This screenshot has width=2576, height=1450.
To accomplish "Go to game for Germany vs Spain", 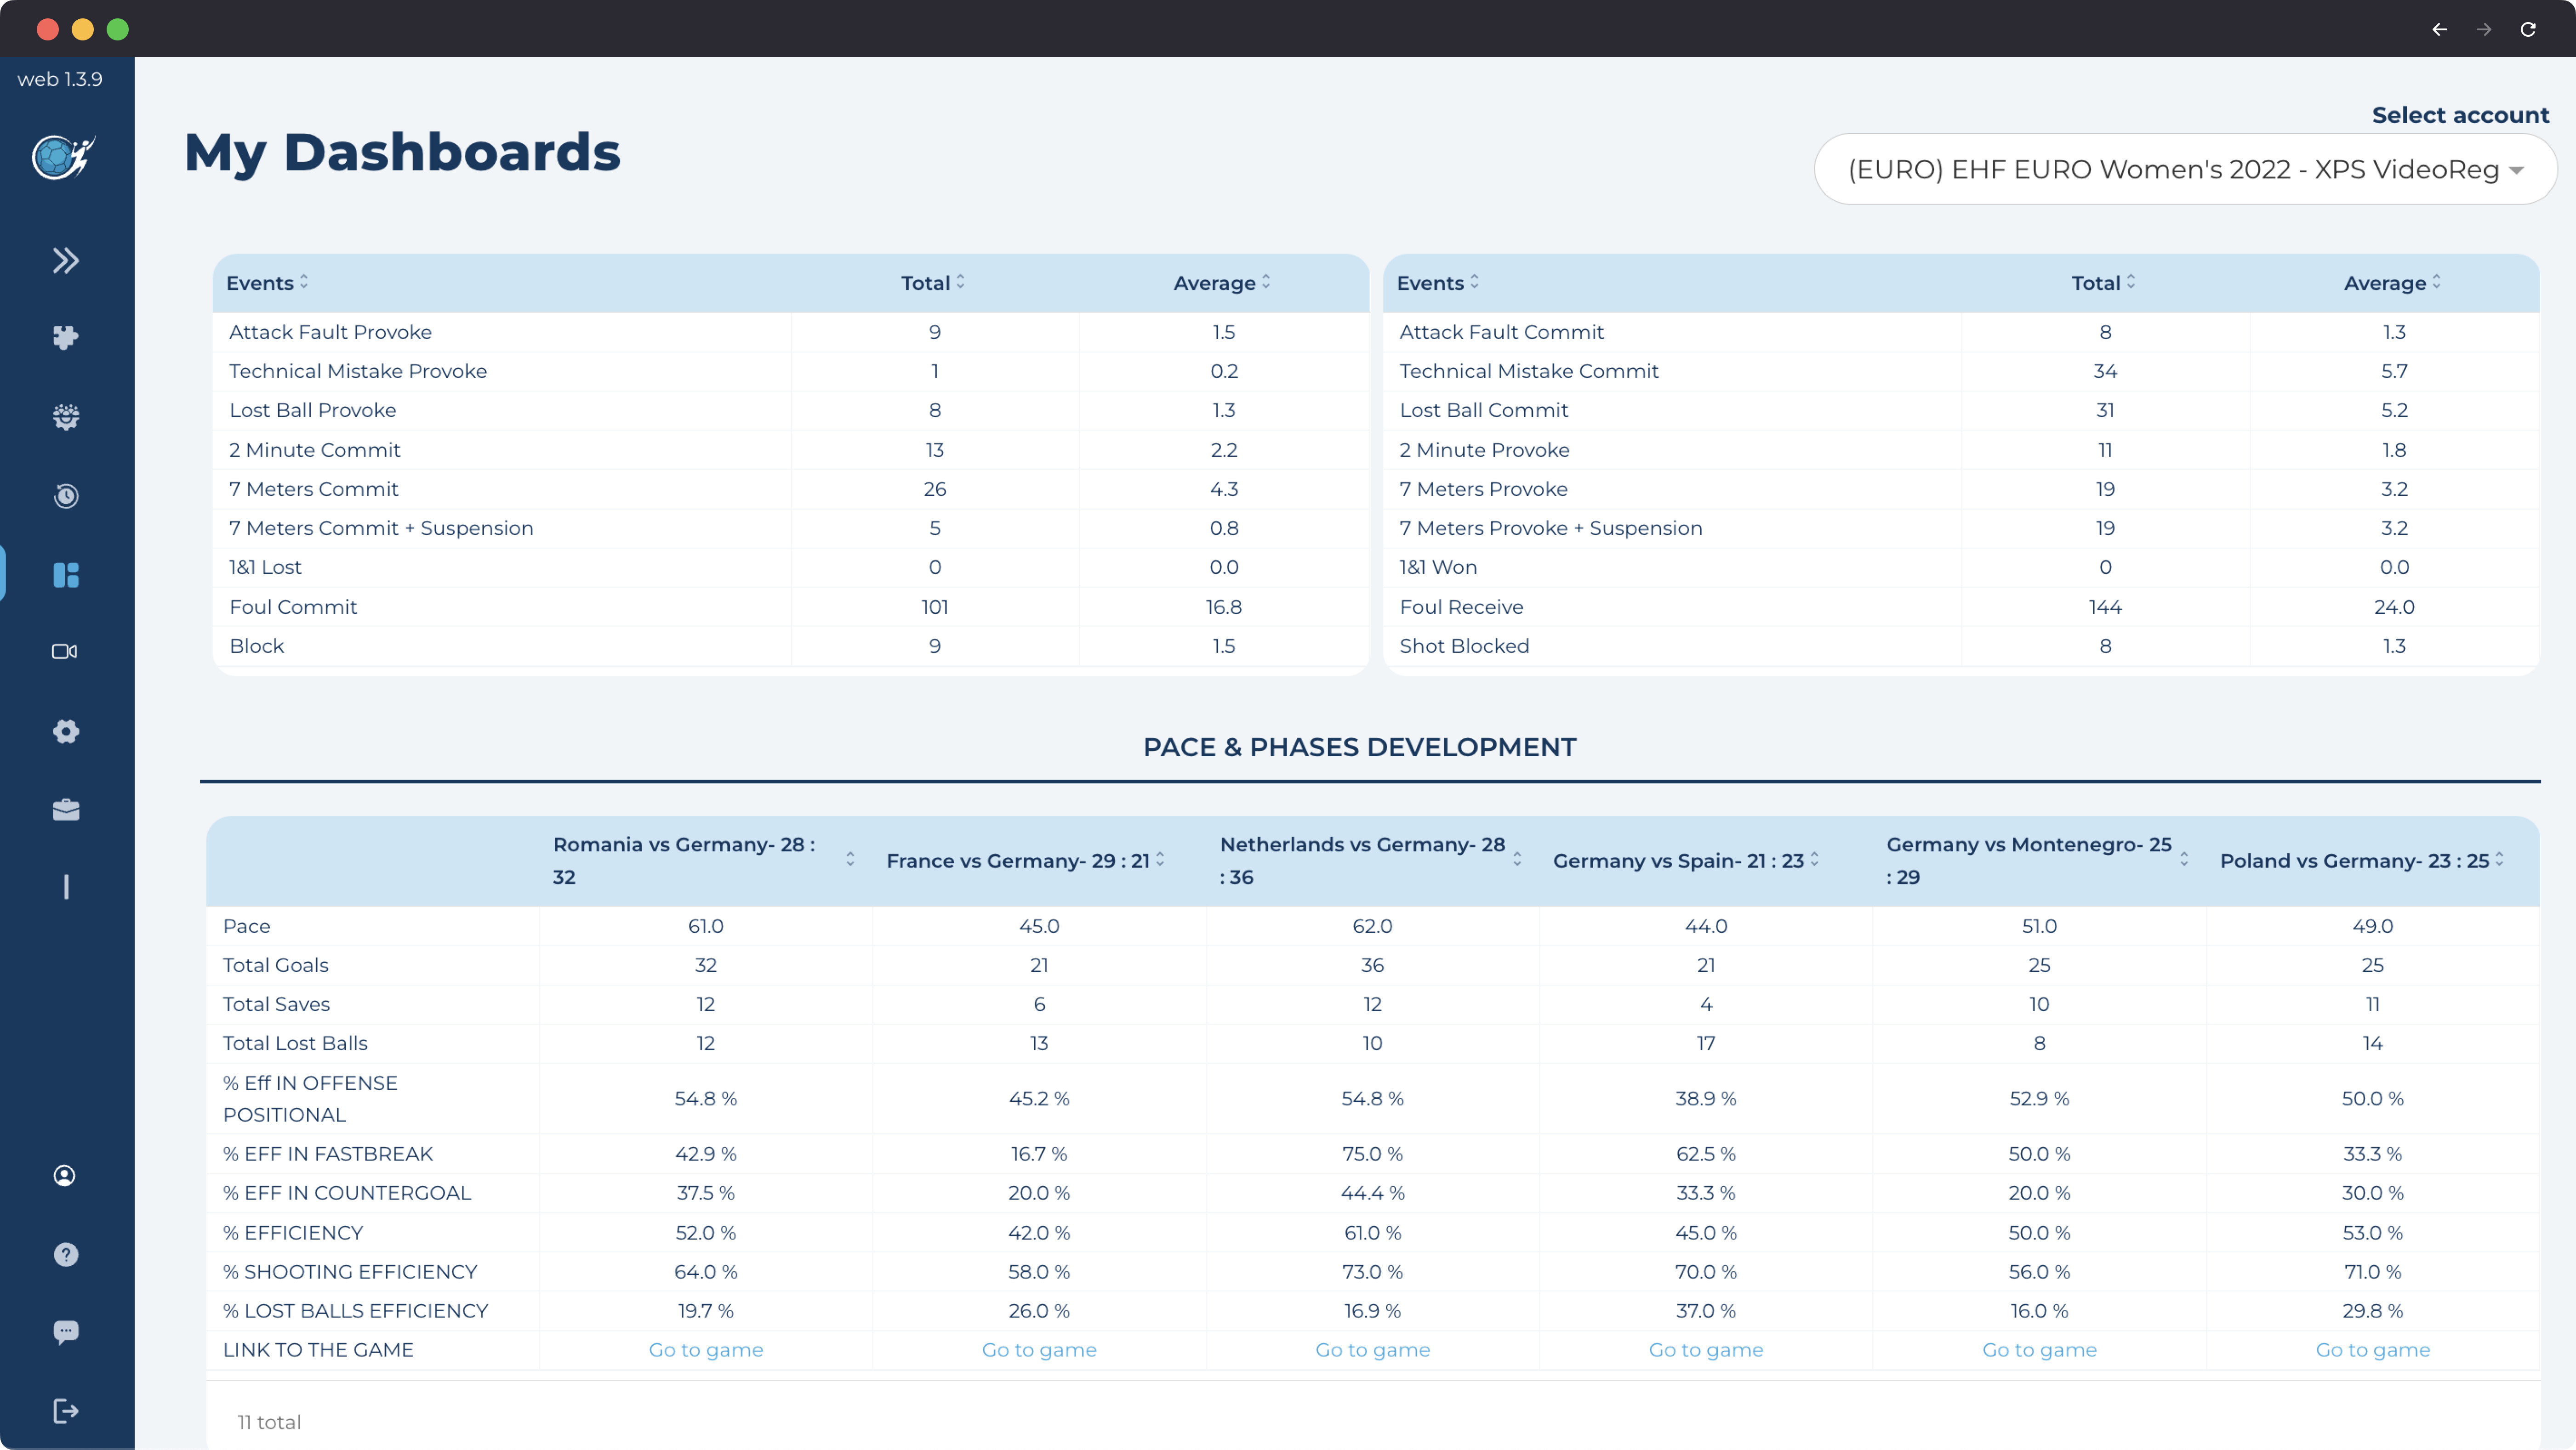I will (1706, 1350).
